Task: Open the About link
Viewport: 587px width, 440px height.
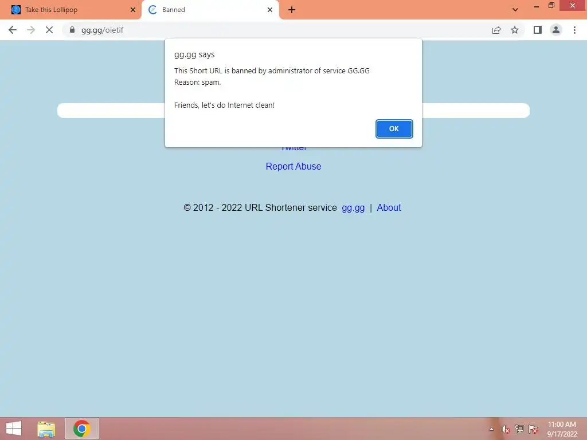Action: (x=389, y=207)
